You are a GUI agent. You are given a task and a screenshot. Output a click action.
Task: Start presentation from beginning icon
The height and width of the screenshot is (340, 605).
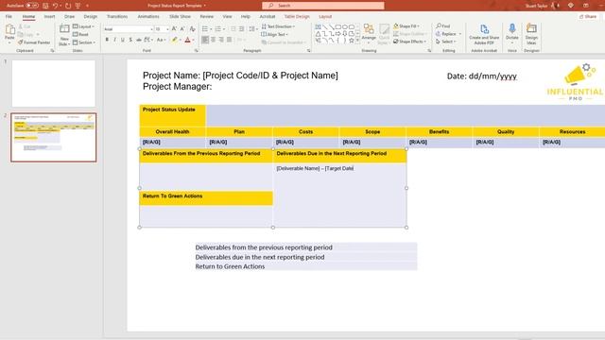78,6
